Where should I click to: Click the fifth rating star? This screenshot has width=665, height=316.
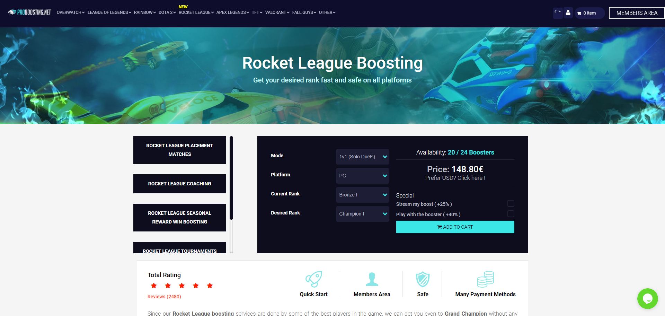point(210,286)
